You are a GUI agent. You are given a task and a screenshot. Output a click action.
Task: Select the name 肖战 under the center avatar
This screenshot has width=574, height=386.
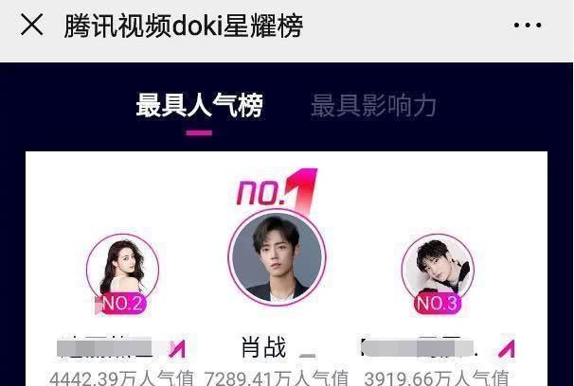263,347
